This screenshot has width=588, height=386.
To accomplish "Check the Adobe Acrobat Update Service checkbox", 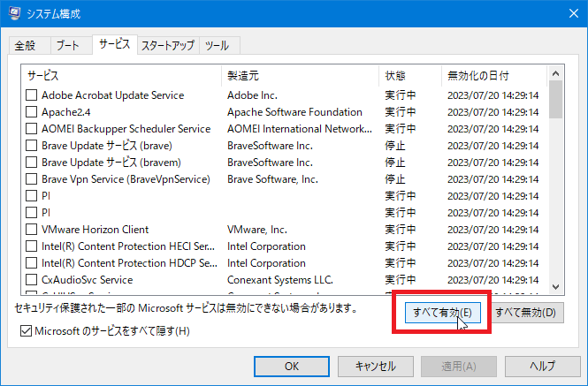I will [31, 95].
